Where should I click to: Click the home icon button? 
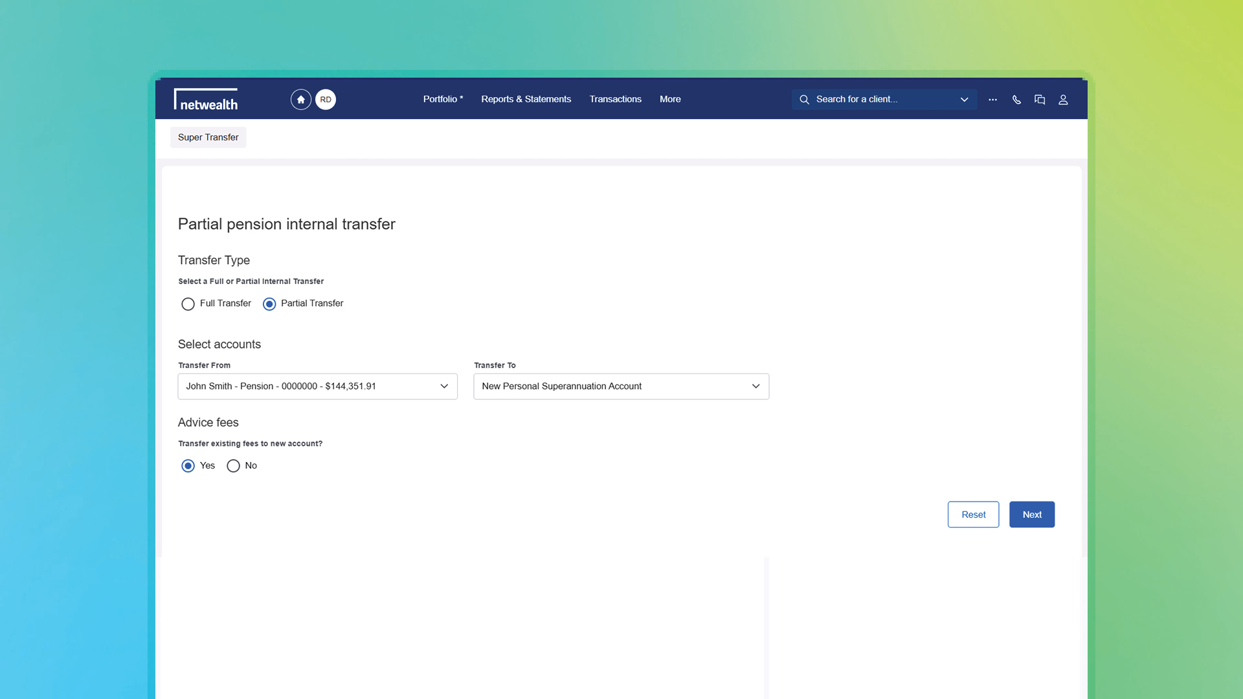coord(300,100)
